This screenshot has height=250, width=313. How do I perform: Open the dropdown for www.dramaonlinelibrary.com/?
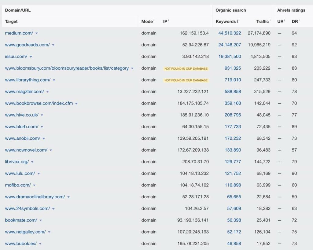point(68,197)
